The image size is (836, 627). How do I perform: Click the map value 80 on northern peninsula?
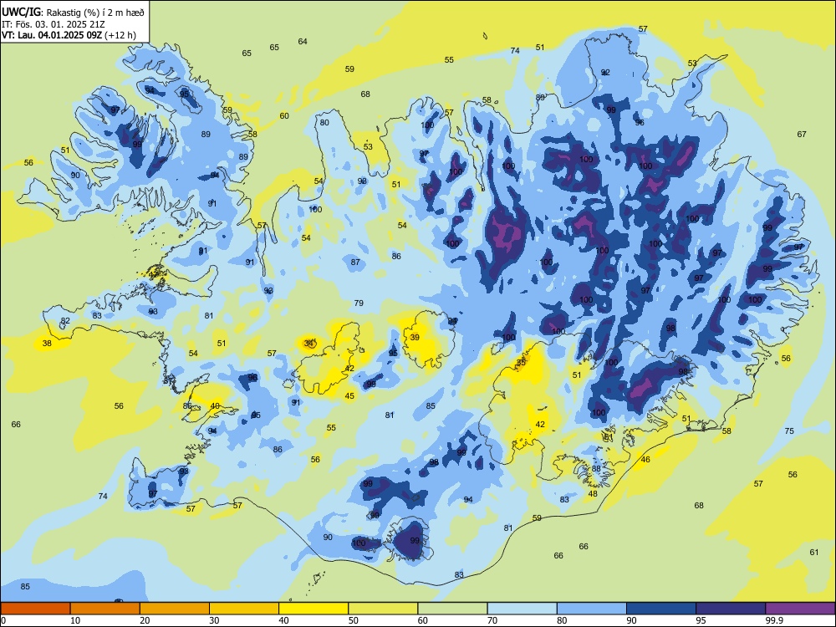click(x=324, y=123)
